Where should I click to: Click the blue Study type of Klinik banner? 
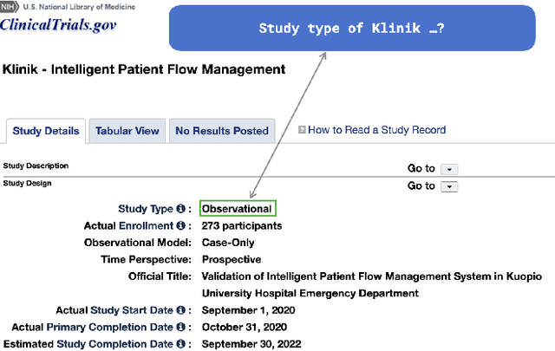pyautogui.click(x=352, y=28)
